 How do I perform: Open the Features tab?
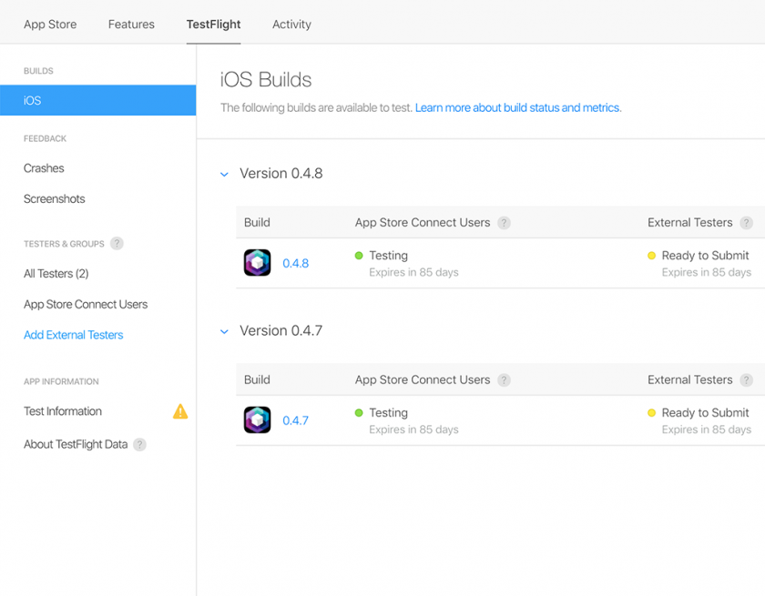coord(131,25)
